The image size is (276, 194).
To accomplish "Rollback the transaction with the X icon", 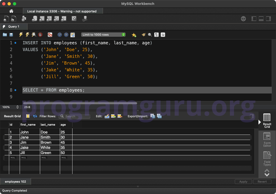I will (x=66, y=35).
